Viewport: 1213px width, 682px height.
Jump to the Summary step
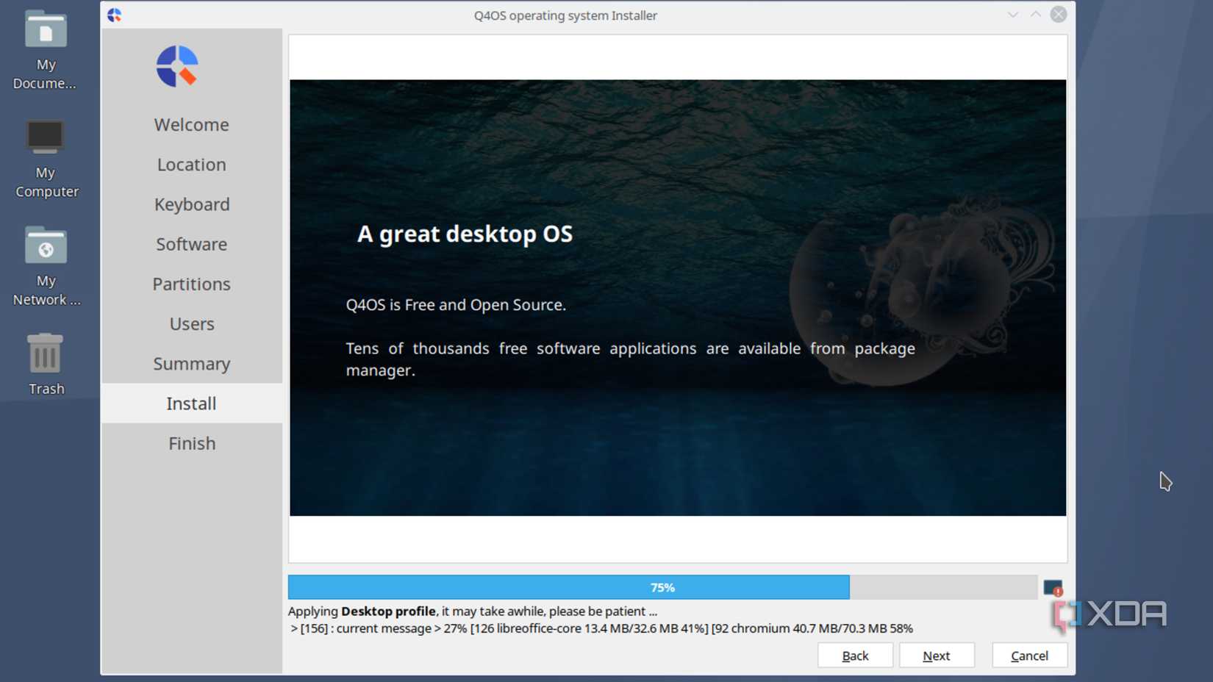[191, 364]
